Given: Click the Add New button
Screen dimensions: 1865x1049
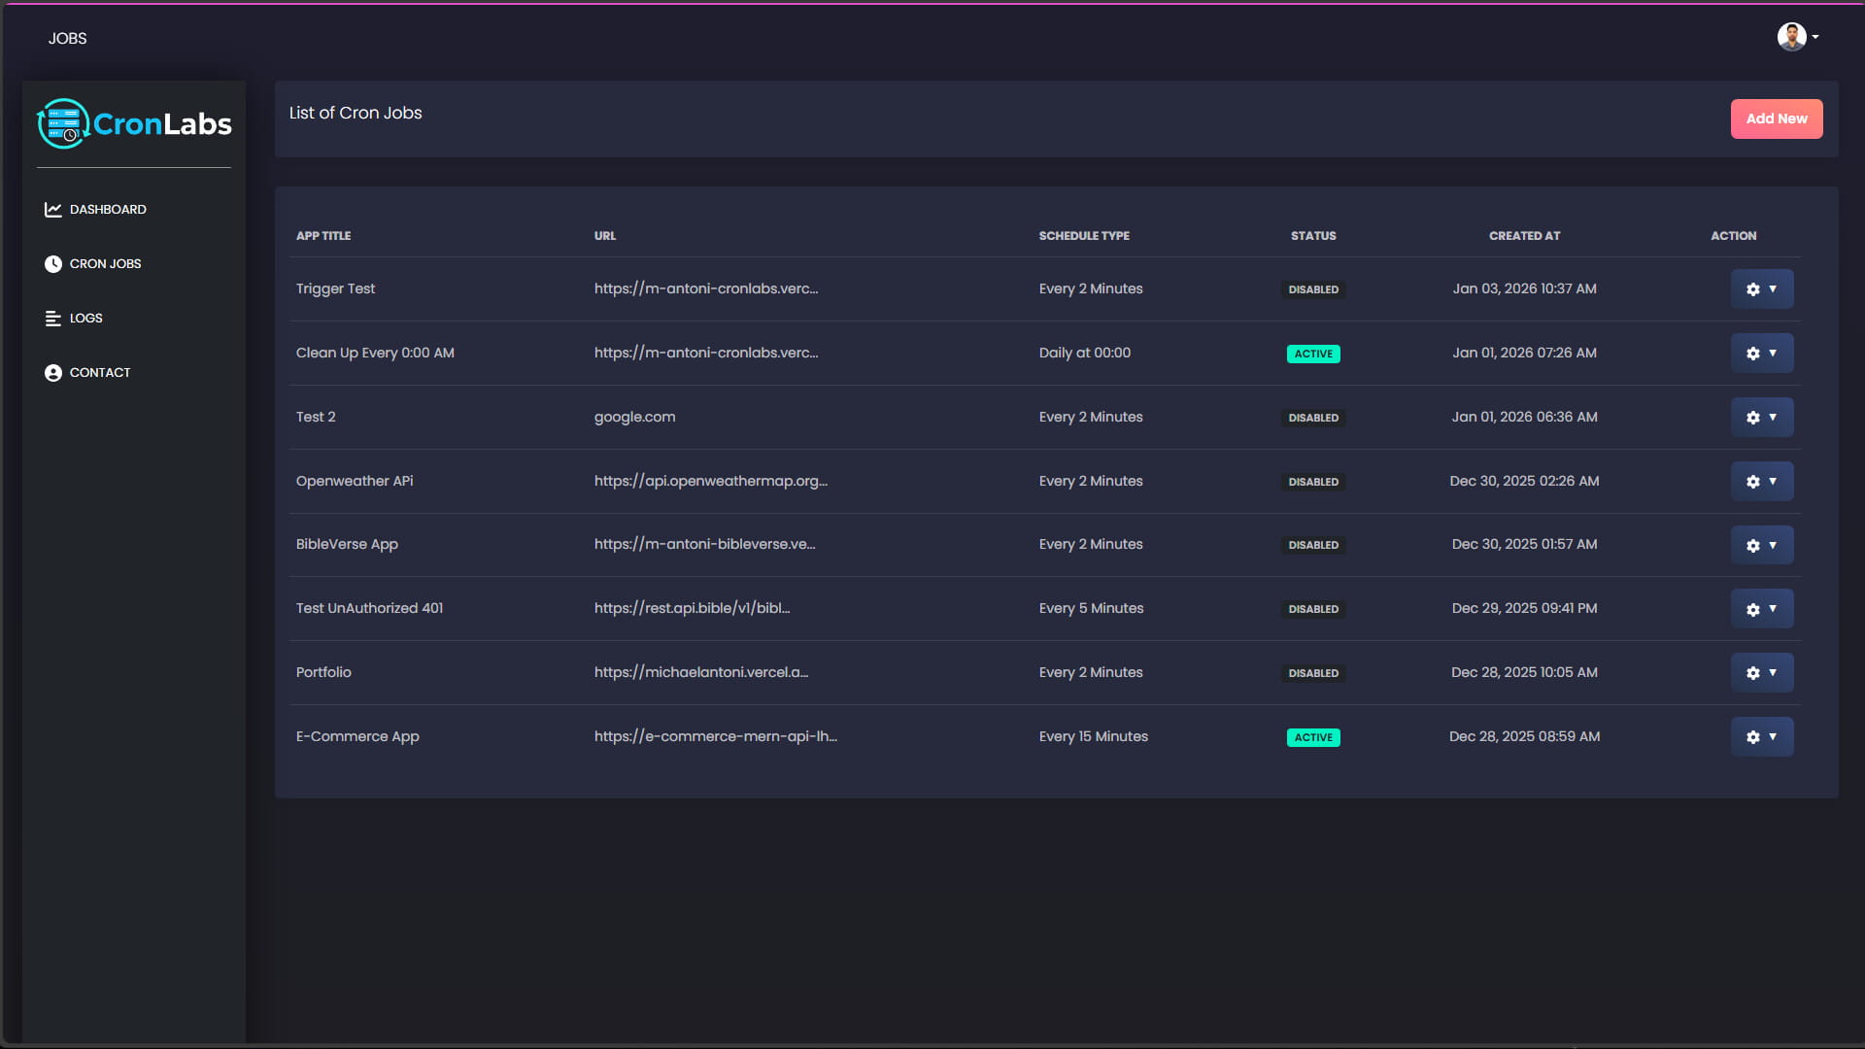Looking at the screenshot, I should (1776, 118).
